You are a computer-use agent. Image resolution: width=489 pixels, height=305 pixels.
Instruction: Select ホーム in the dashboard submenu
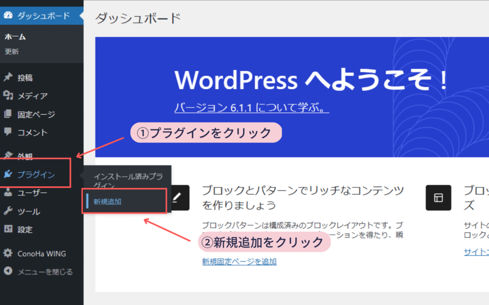pos(15,37)
